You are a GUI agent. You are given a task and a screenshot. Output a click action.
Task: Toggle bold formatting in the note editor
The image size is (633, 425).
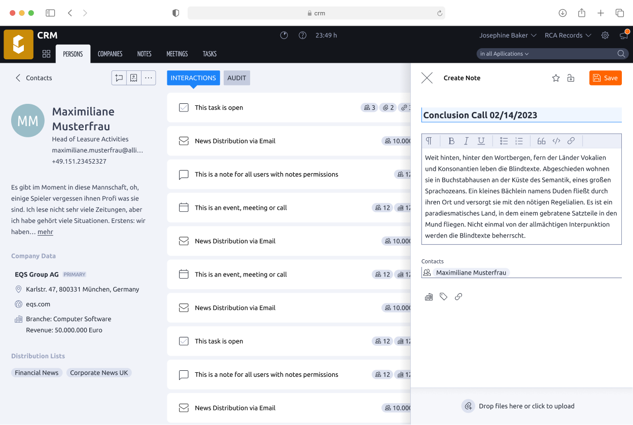coord(451,141)
